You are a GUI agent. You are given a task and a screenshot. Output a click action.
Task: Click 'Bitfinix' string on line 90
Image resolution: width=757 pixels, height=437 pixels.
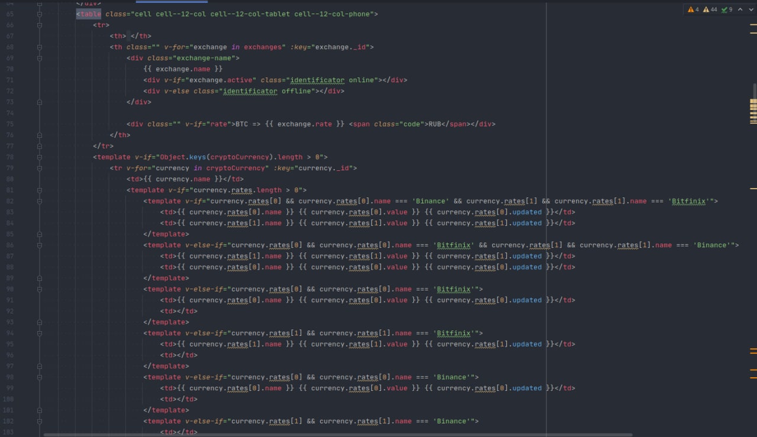(454, 289)
